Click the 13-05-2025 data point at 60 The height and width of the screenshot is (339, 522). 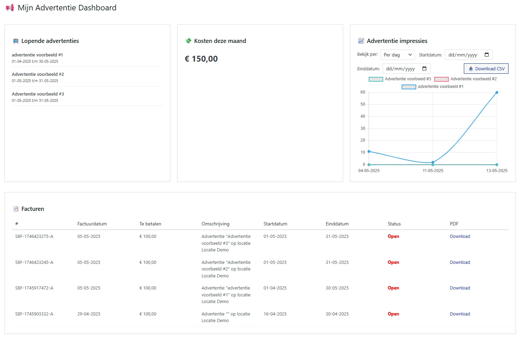pos(497,92)
